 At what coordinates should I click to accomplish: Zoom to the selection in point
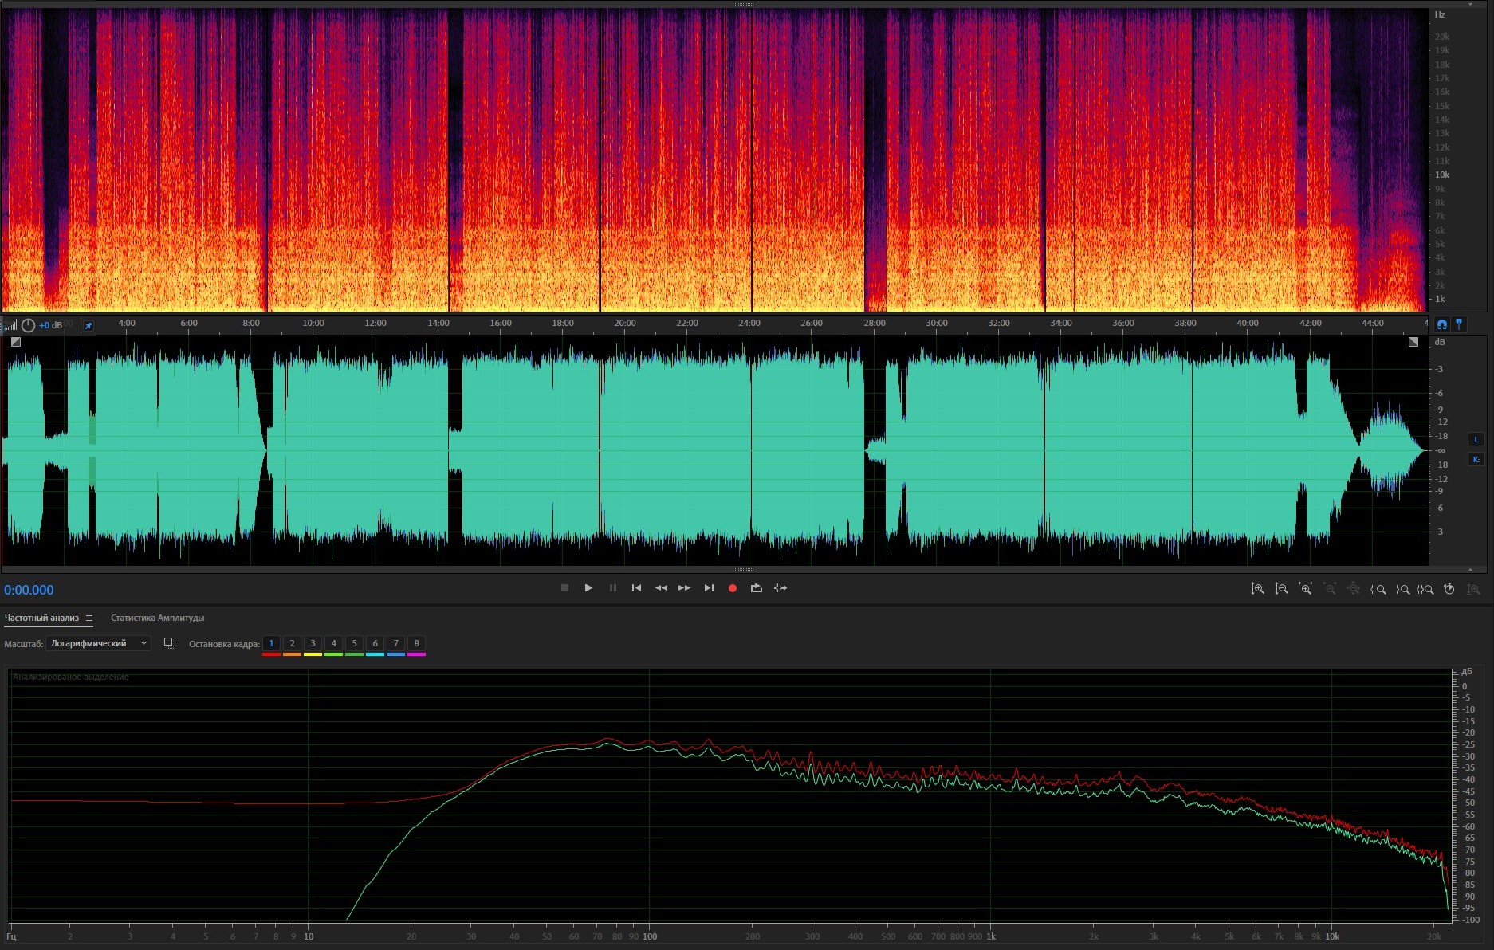[1378, 589]
